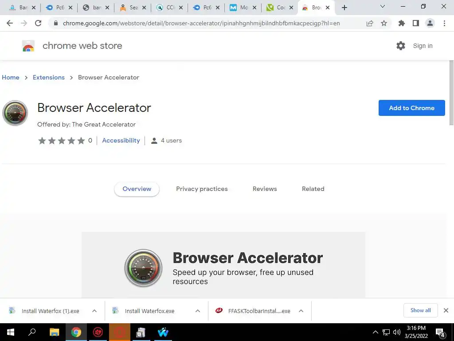Image resolution: width=454 pixels, height=341 pixels.
Task: Open File Explorer from taskbar
Action: point(54,332)
